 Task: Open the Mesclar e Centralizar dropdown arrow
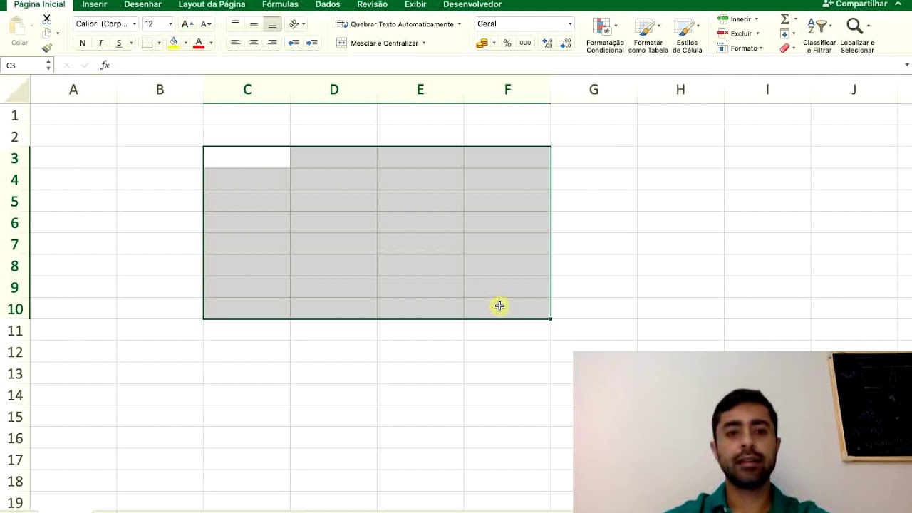[x=424, y=43]
